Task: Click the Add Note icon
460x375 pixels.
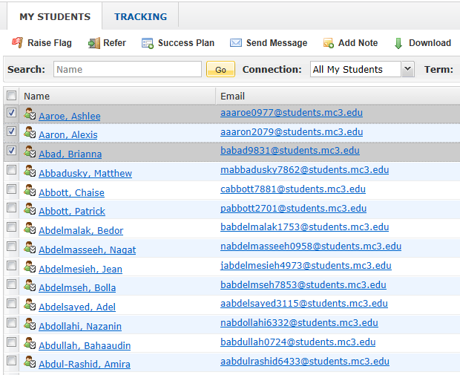Action: [328, 43]
